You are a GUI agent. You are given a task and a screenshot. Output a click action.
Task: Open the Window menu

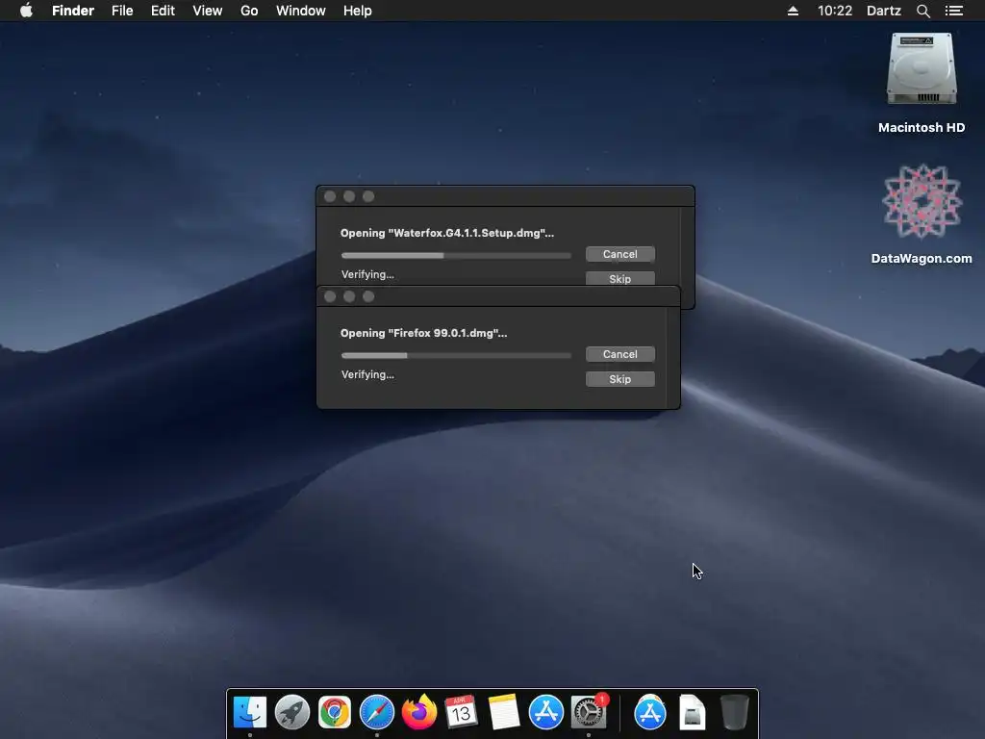301,11
